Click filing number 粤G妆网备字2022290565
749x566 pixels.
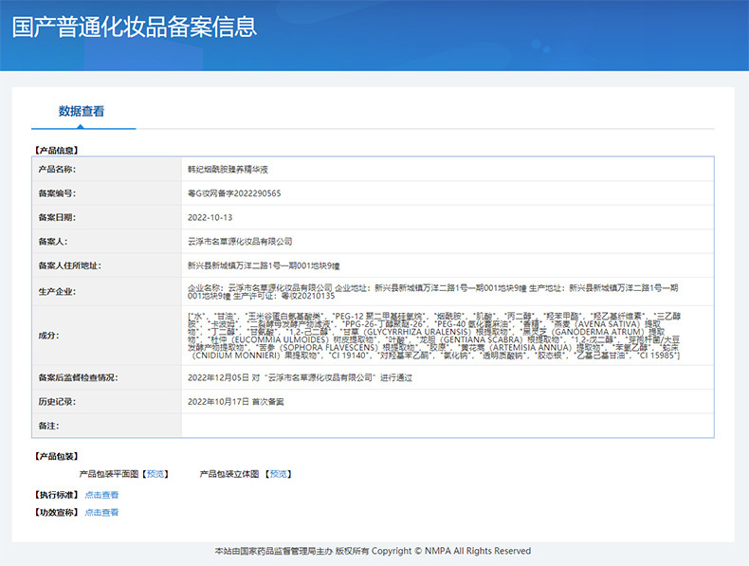click(234, 192)
